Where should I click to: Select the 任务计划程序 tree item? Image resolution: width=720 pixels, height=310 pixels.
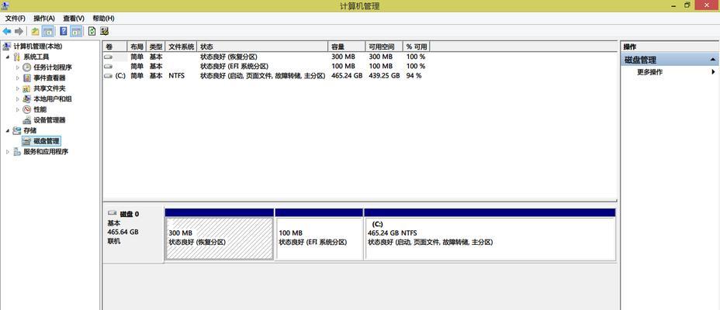point(53,67)
